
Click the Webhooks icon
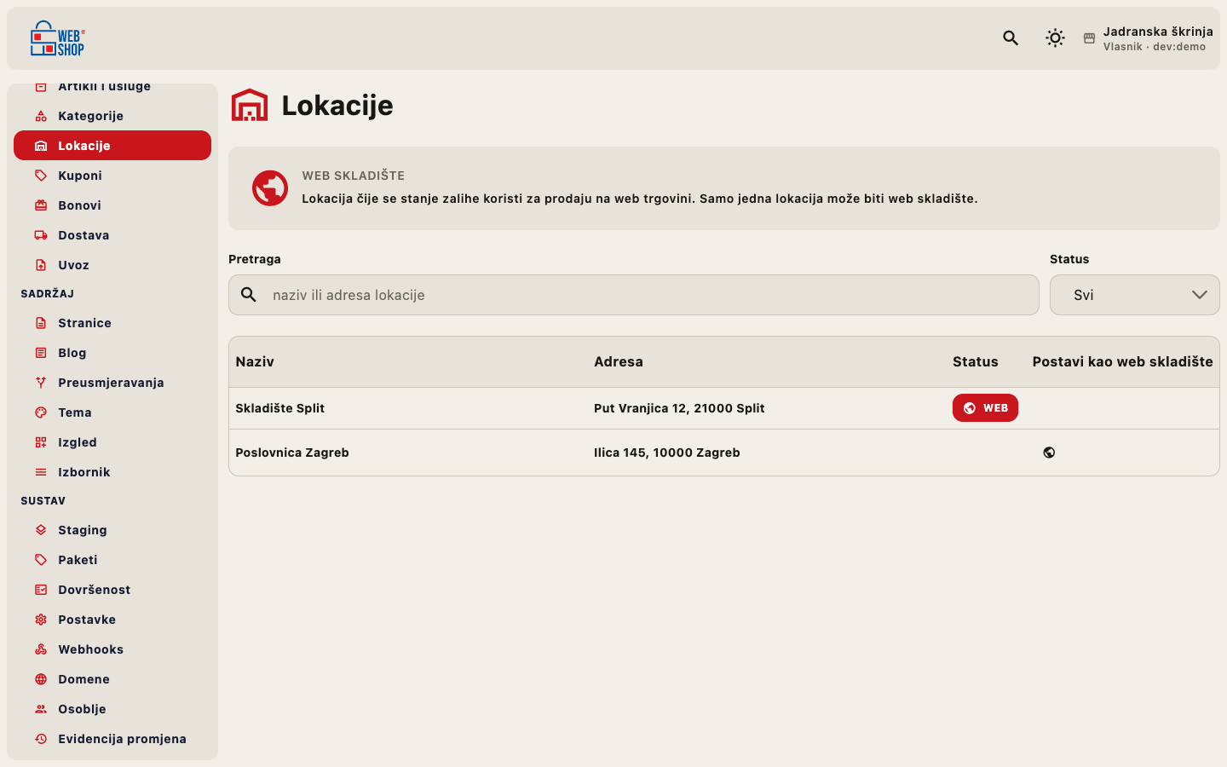(x=41, y=649)
